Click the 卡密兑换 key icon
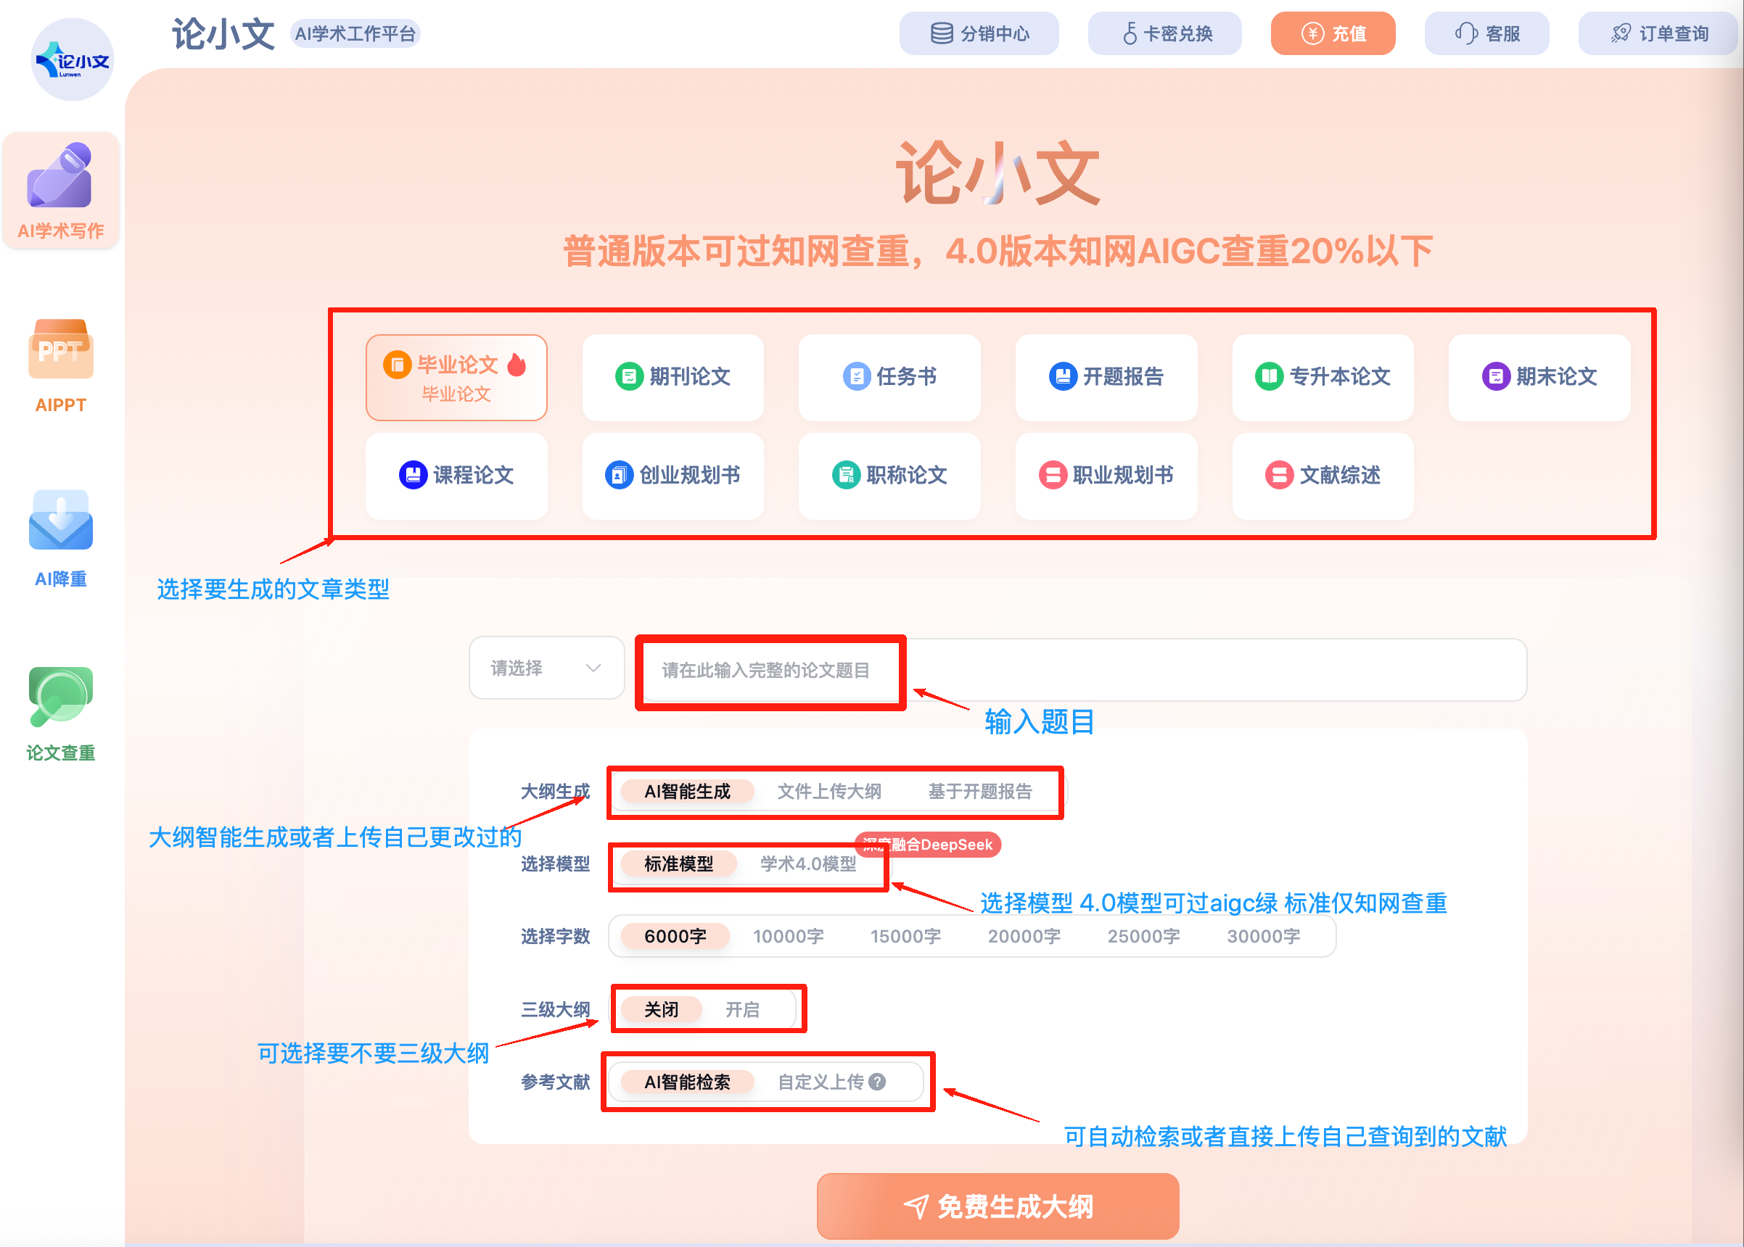 tap(1130, 34)
